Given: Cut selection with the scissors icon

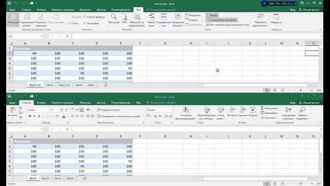Looking at the screenshot, I should click(x=21, y=108).
